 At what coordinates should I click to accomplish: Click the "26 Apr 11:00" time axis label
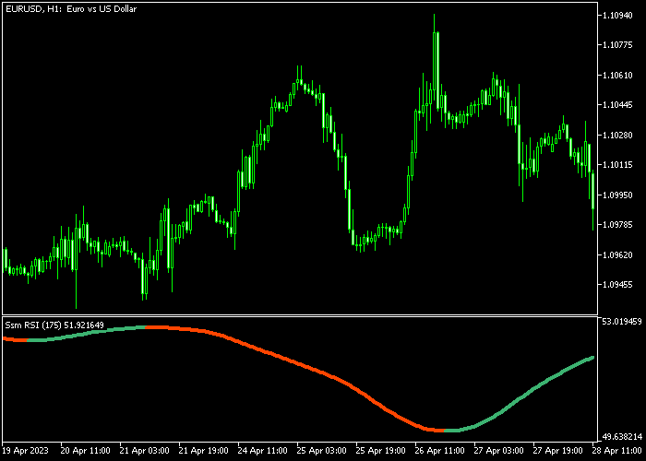(x=440, y=450)
